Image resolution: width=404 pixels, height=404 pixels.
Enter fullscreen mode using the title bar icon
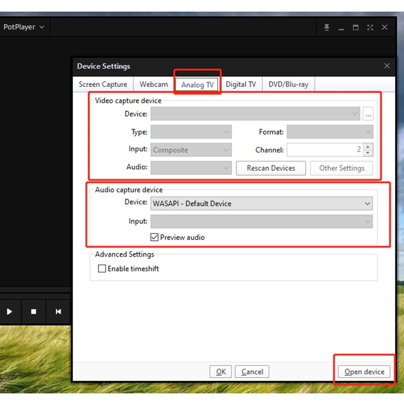pyautogui.click(x=370, y=27)
